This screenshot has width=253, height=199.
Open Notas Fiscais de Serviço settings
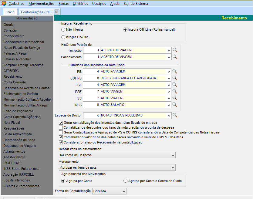(22, 48)
